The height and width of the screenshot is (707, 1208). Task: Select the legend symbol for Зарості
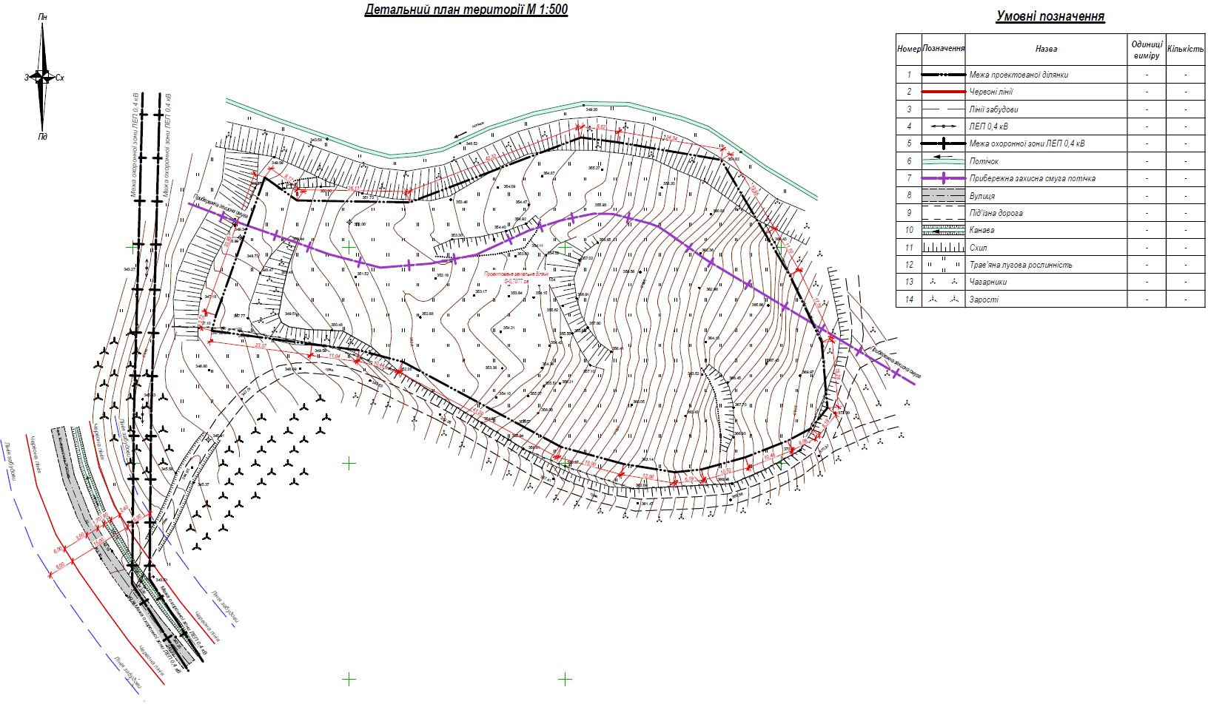pyautogui.click(x=943, y=300)
